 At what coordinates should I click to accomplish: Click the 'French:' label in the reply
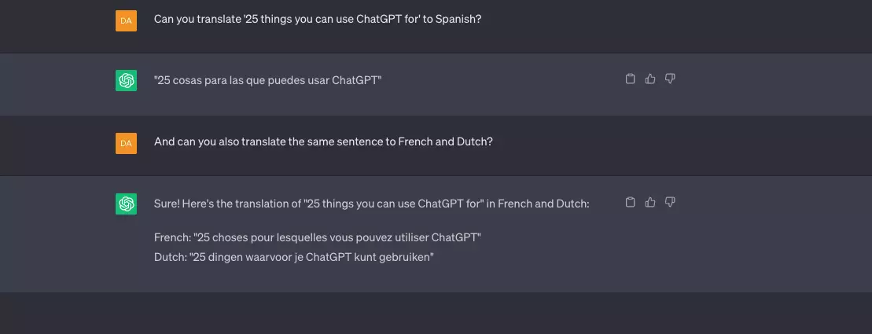(x=172, y=238)
